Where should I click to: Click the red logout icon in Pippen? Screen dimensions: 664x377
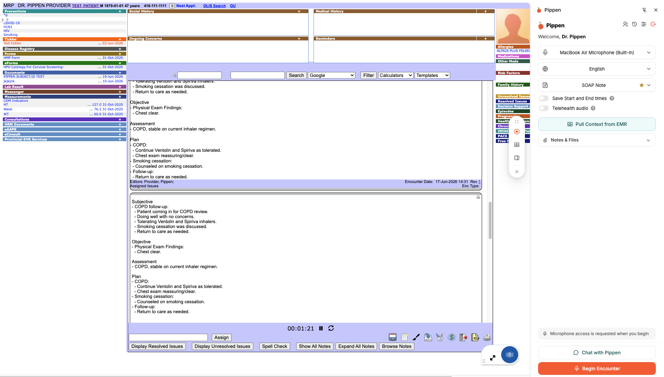tap(653, 24)
